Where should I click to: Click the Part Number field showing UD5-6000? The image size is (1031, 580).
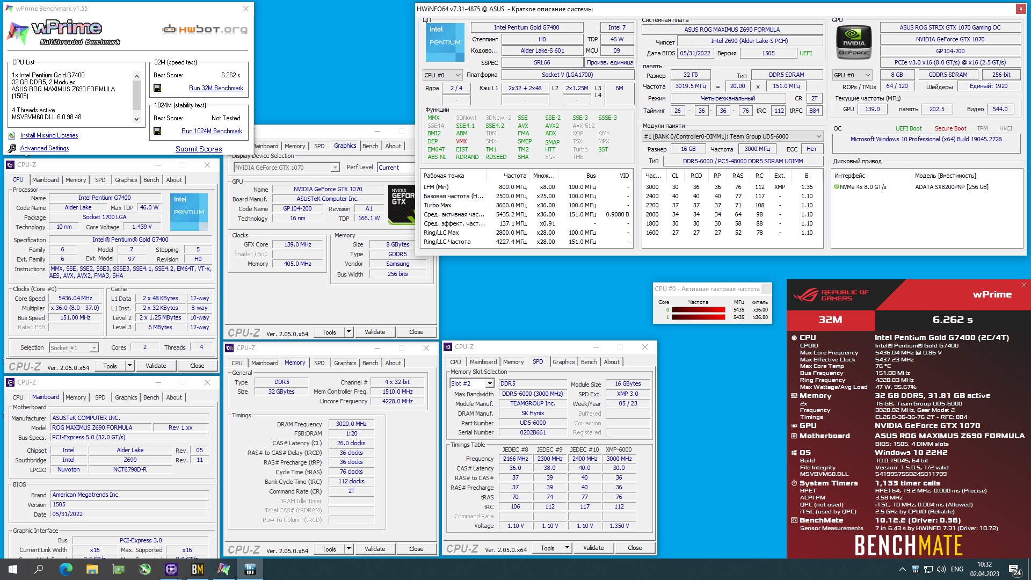pos(533,423)
